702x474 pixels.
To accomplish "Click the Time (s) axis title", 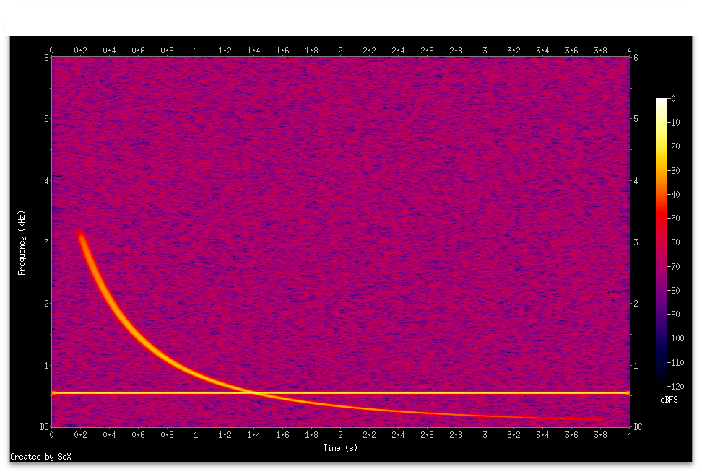I will (339, 448).
